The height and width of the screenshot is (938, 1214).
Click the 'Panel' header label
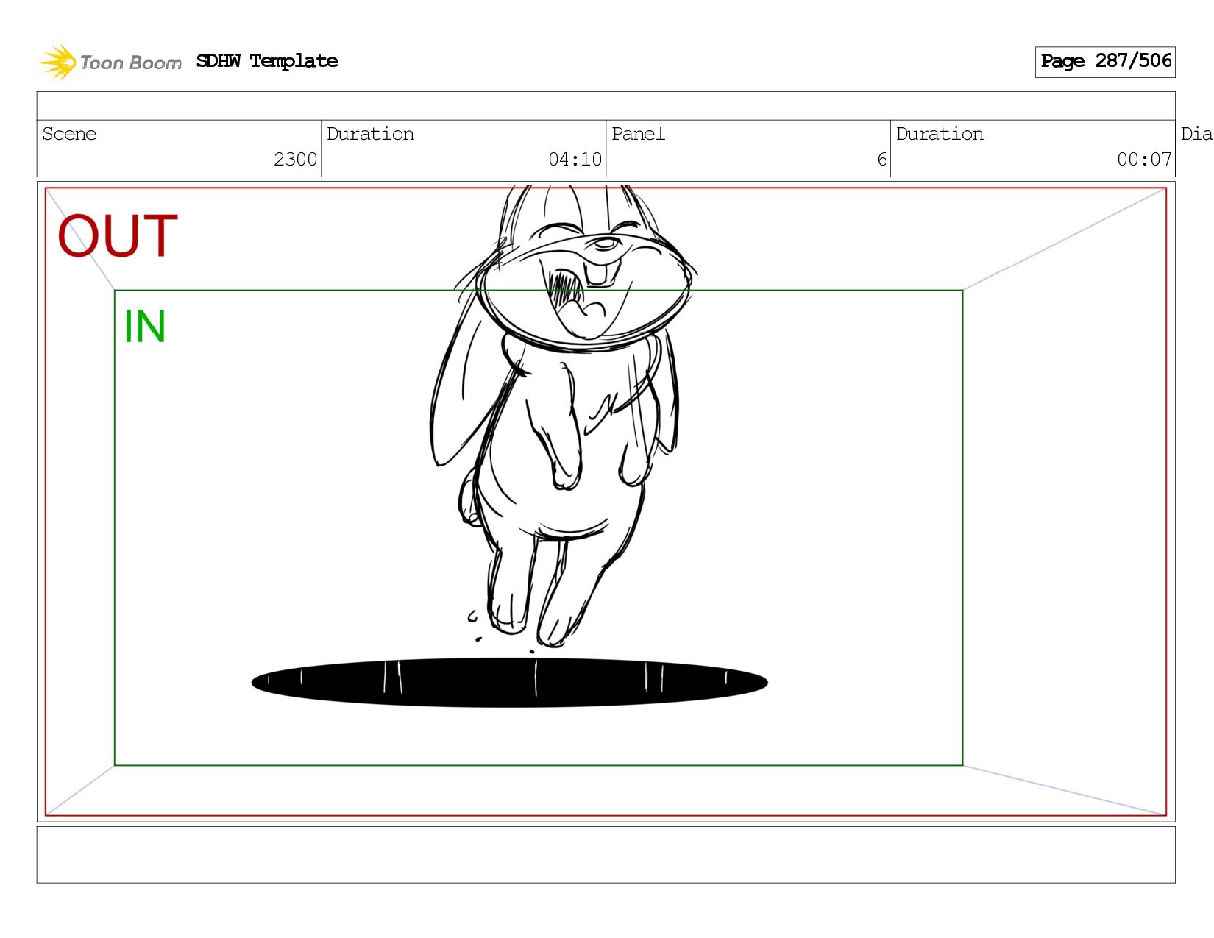coord(638,134)
